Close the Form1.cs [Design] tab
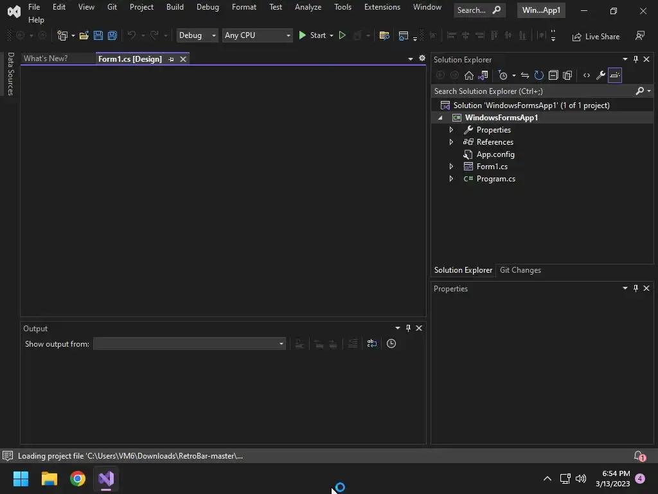Image resolution: width=658 pixels, height=494 pixels. pyautogui.click(x=183, y=59)
